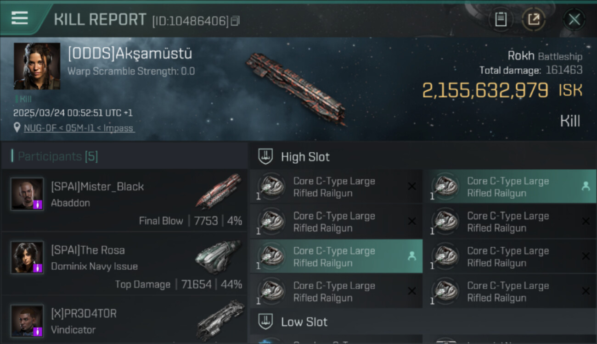Open the clipboard icon in header

point(501,19)
